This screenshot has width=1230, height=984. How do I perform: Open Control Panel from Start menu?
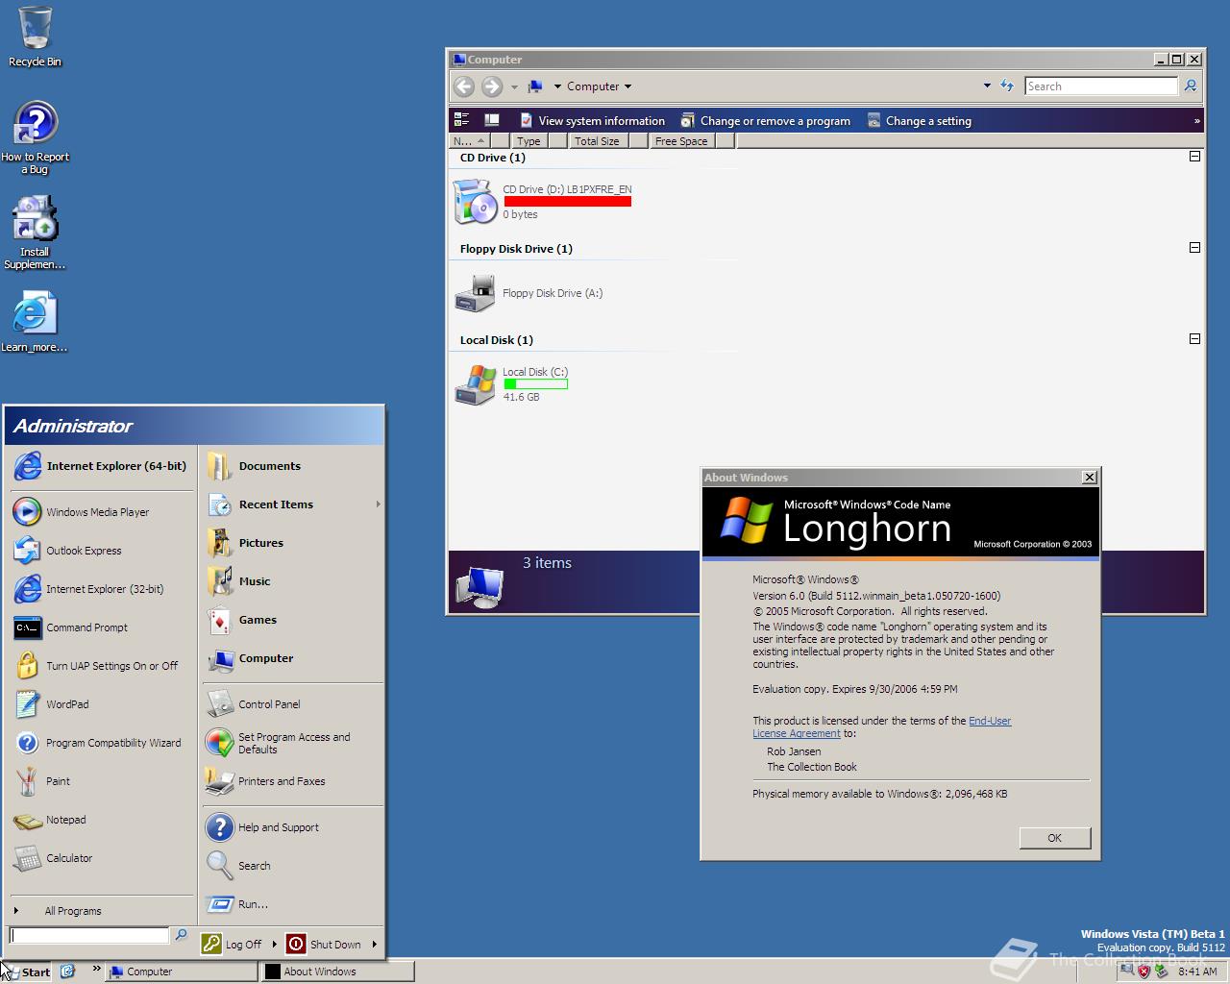click(x=293, y=704)
